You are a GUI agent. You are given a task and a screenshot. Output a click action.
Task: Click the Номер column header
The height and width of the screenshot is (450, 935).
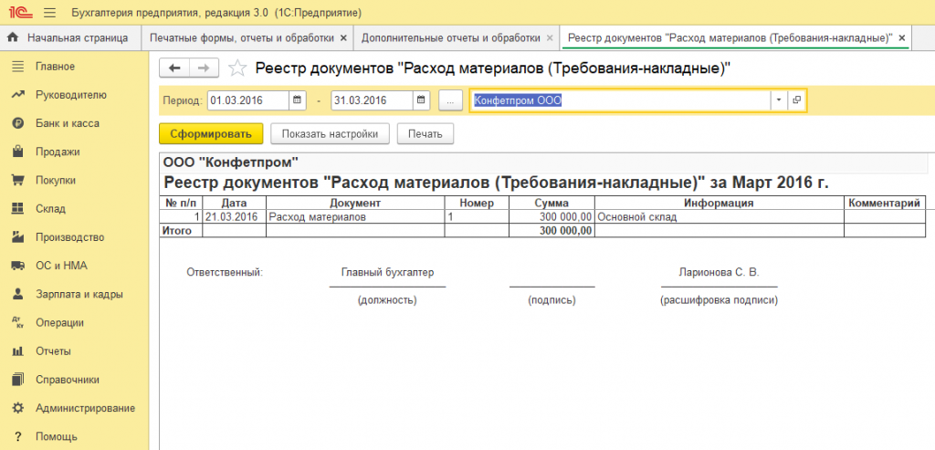pos(477,204)
